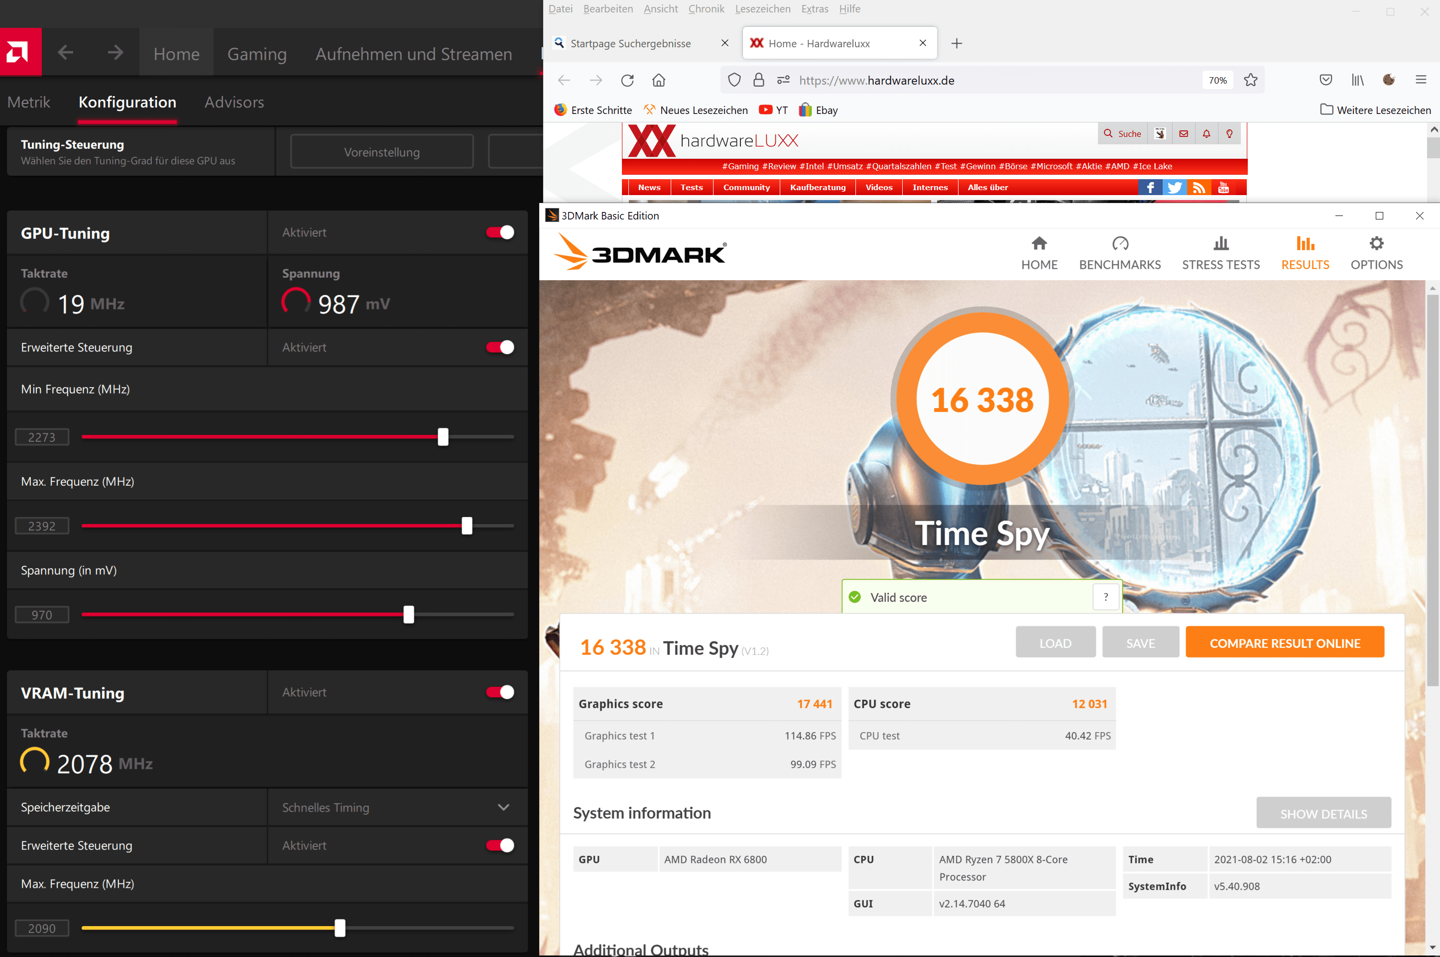This screenshot has height=957, width=1440.
Task: Toggle VRAM-Tuning Aktiviert switch
Action: [x=499, y=692]
